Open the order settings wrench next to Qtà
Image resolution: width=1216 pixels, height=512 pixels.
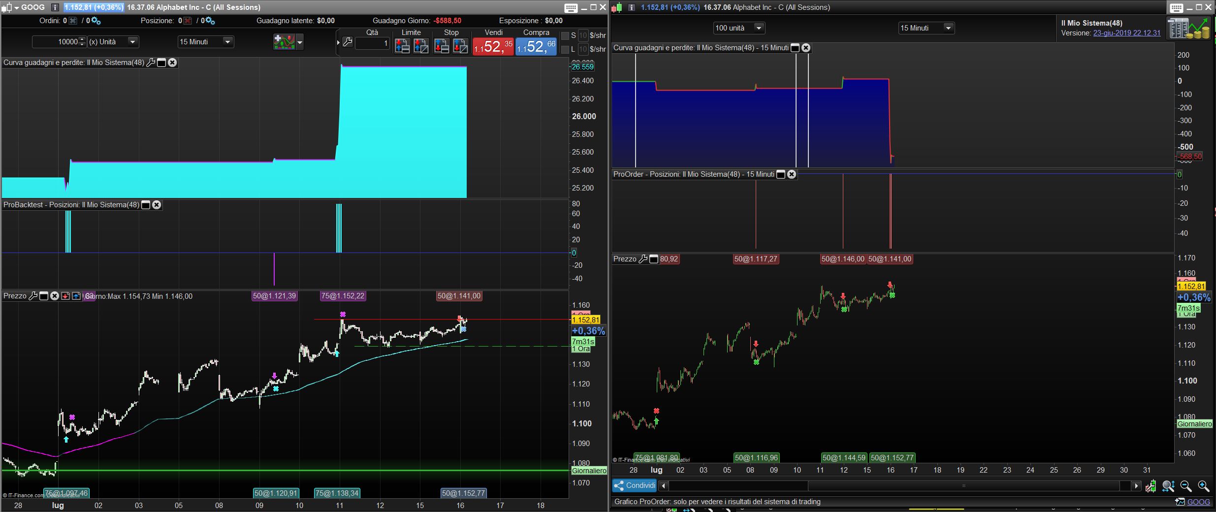click(x=348, y=42)
